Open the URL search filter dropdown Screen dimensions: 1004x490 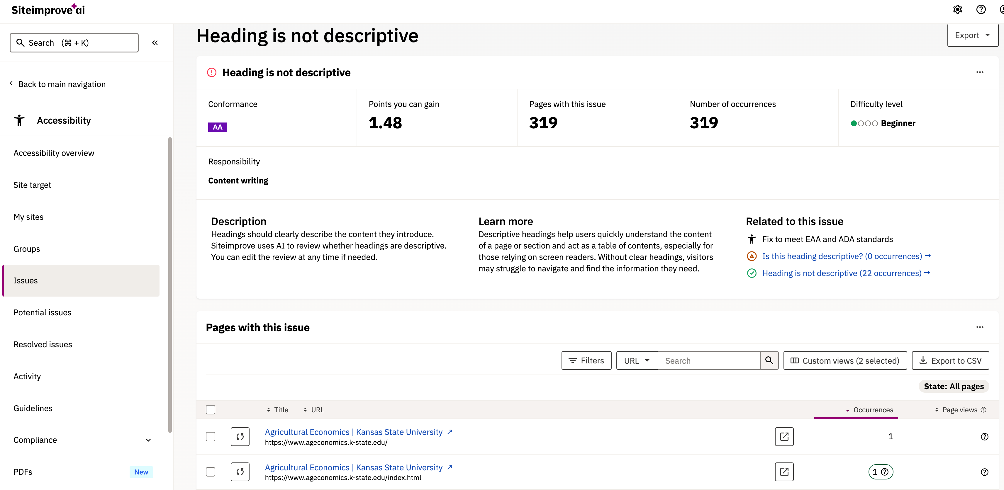pyautogui.click(x=636, y=360)
